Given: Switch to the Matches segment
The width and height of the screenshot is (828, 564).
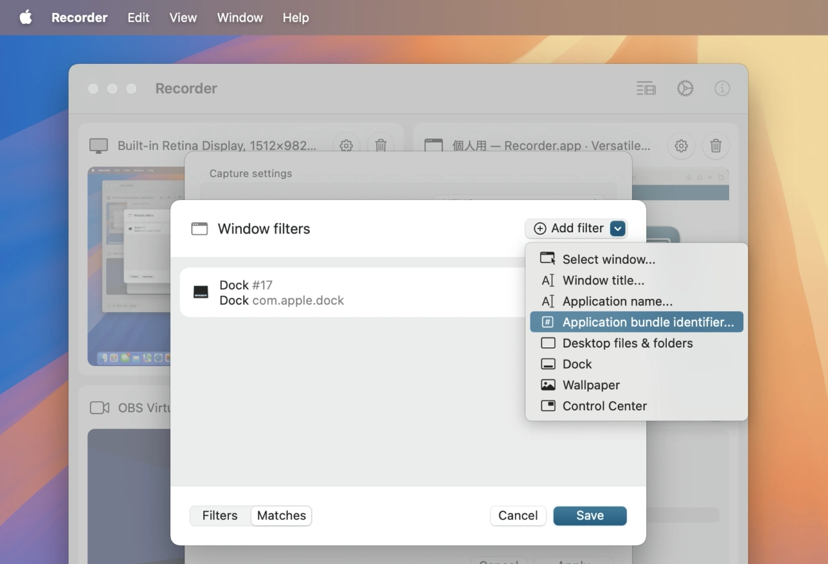Looking at the screenshot, I should point(281,515).
